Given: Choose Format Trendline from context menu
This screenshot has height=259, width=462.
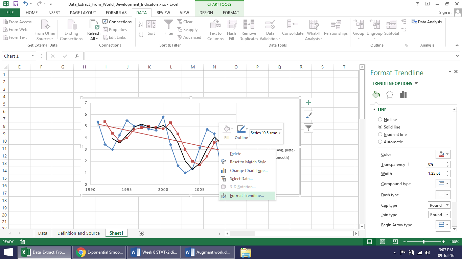Looking at the screenshot, I should tap(247, 196).
